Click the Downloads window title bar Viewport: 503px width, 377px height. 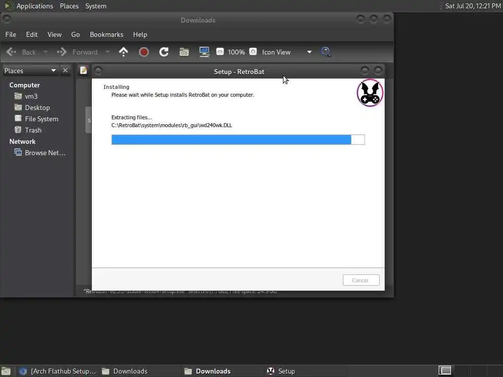point(198,20)
